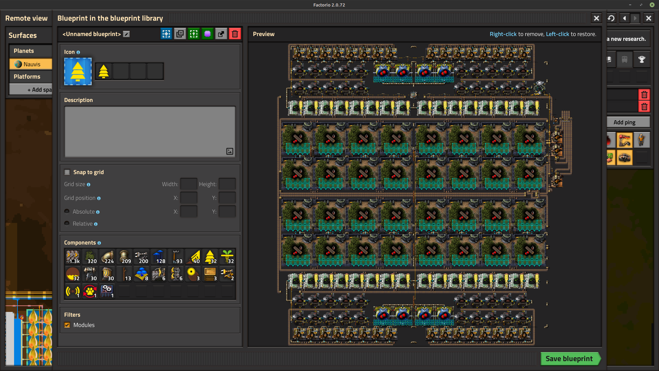This screenshot has width=659, height=371.
Task: Click the insert image icon in description
Action: [x=230, y=151]
